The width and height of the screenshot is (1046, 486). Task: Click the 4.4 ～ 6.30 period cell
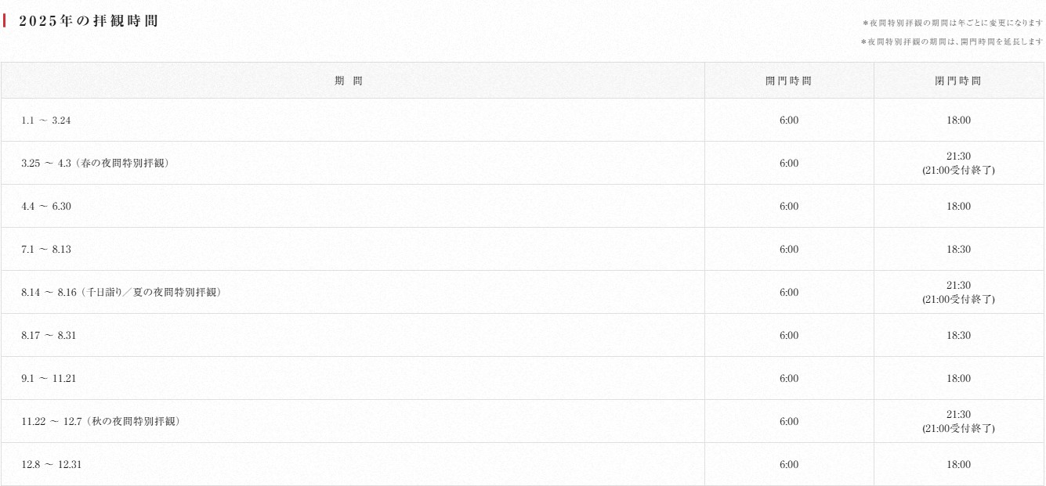coord(353,206)
